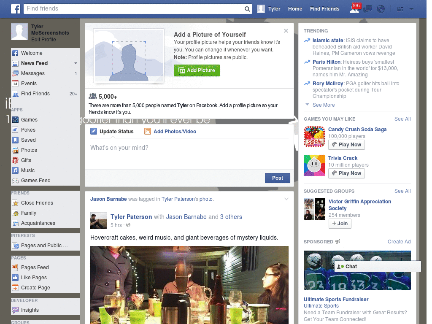Click the Pokes icon
The height and width of the screenshot is (324, 432).
click(15, 130)
